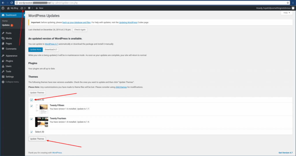This screenshot has height=156, width=296.
Task: Uncheck the Twenty Fourteen theme checkbox
Action: pyautogui.click(x=32, y=119)
